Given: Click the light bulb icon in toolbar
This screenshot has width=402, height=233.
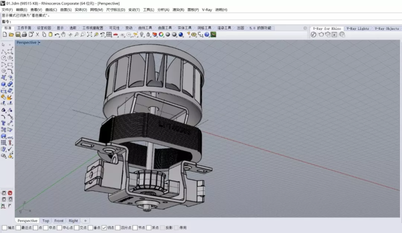Looking at the screenshot, I should [141, 35].
